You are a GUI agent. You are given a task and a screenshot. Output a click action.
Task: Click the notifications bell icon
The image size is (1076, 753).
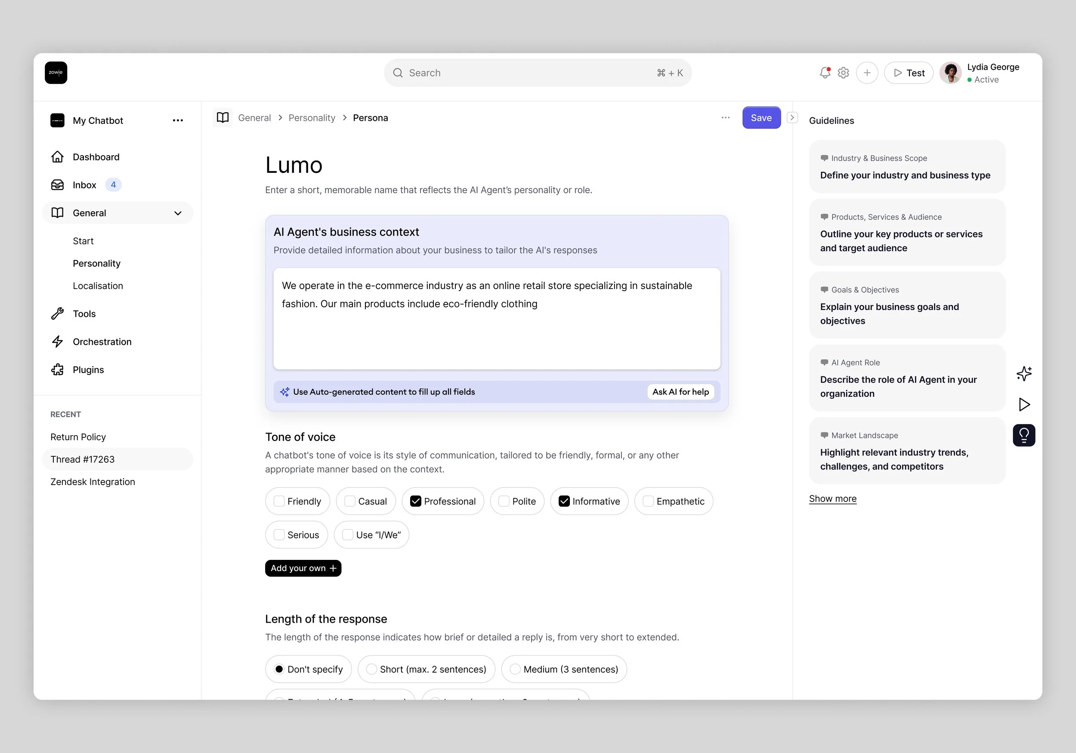tap(824, 73)
